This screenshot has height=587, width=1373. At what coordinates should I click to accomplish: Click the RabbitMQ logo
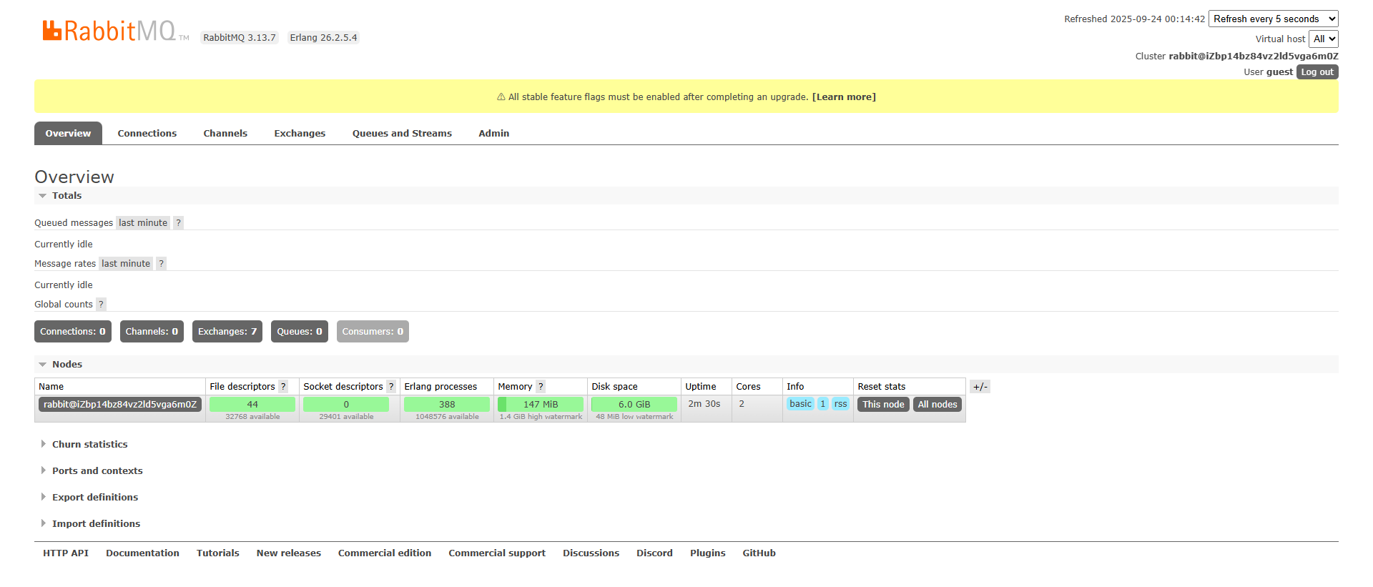pyautogui.click(x=115, y=31)
